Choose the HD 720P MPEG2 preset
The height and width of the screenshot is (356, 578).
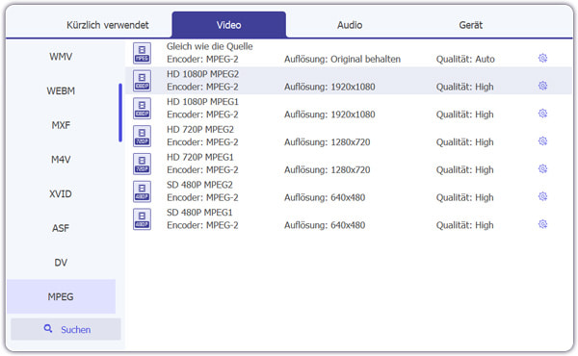(349, 136)
